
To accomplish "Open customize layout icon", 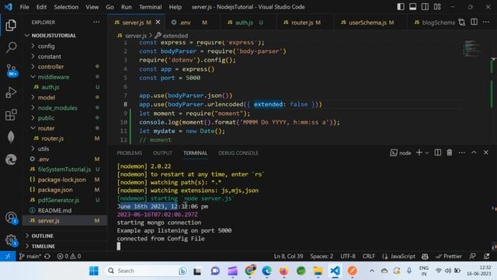I will tap(437, 7).
